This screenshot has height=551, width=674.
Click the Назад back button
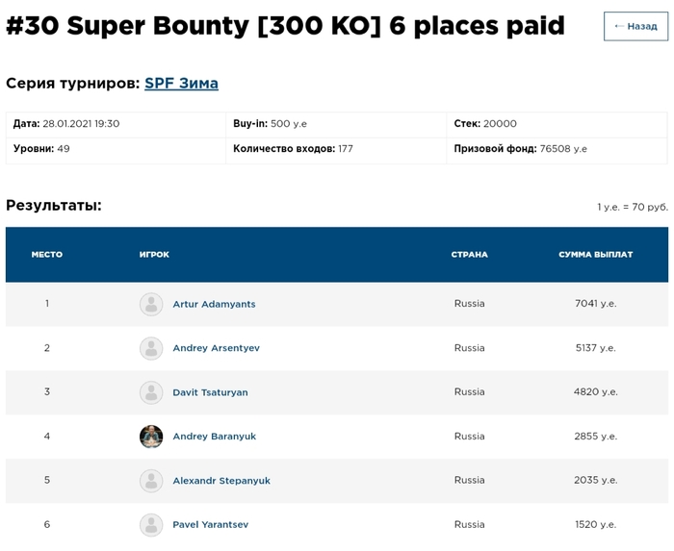[x=635, y=26]
